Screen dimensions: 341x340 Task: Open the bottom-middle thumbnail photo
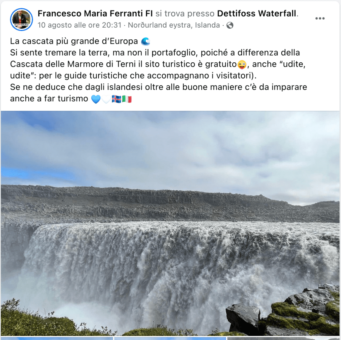tap(170, 338)
